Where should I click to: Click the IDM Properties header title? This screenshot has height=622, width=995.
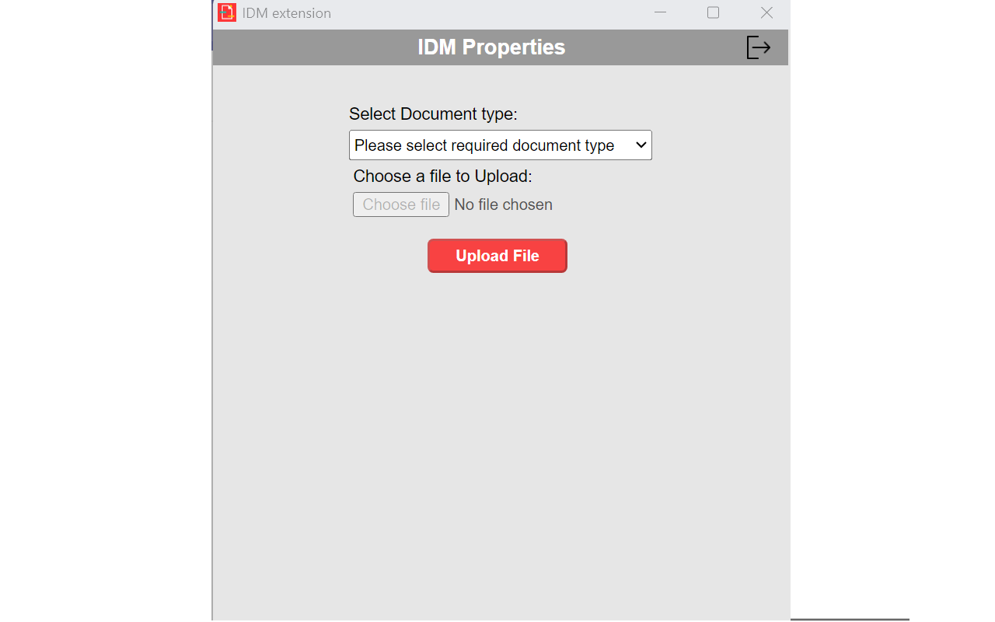pyautogui.click(x=491, y=47)
